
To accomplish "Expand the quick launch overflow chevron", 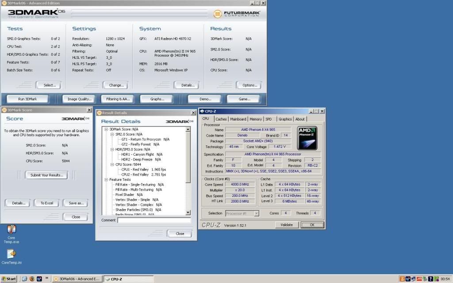I will click(x=46, y=279).
